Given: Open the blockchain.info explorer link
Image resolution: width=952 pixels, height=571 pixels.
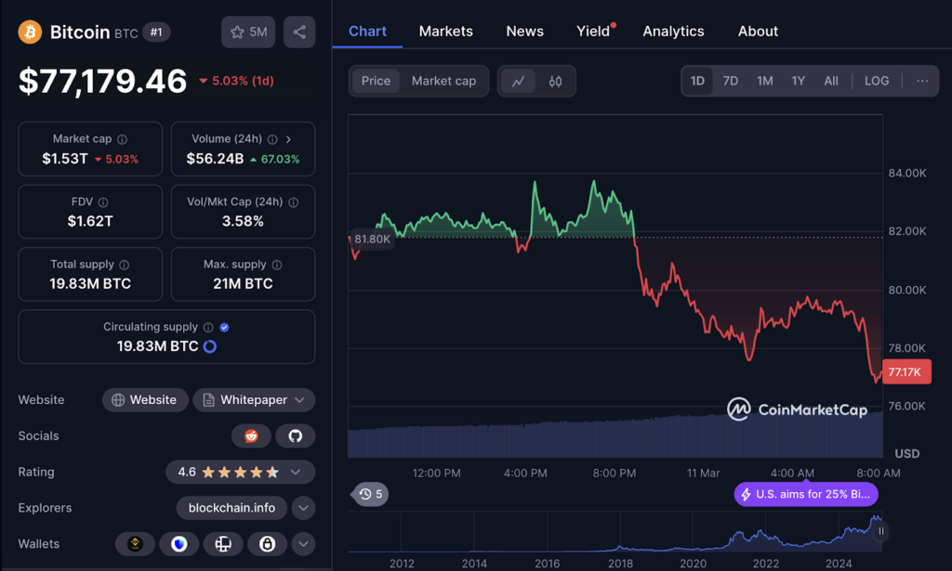Looking at the screenshot, I should coord(231,508).
